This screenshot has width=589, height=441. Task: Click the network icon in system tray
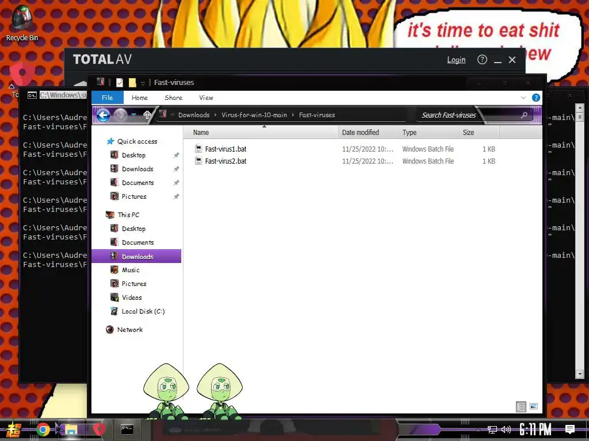(x=492, y=430)
